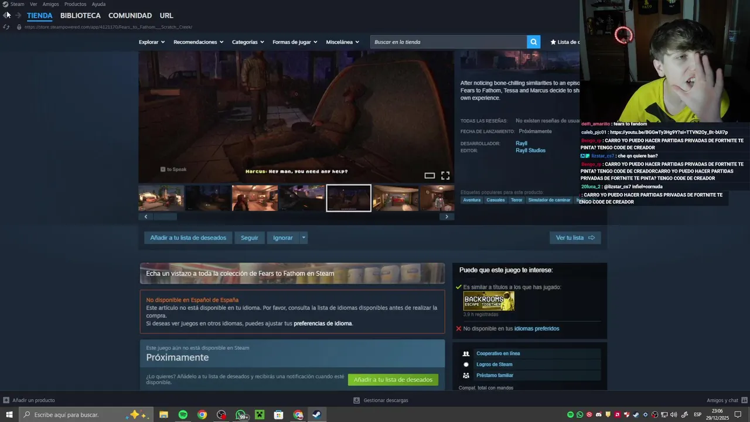
Task: Expand the Recomendaciones menu
Action: point(199,42)
